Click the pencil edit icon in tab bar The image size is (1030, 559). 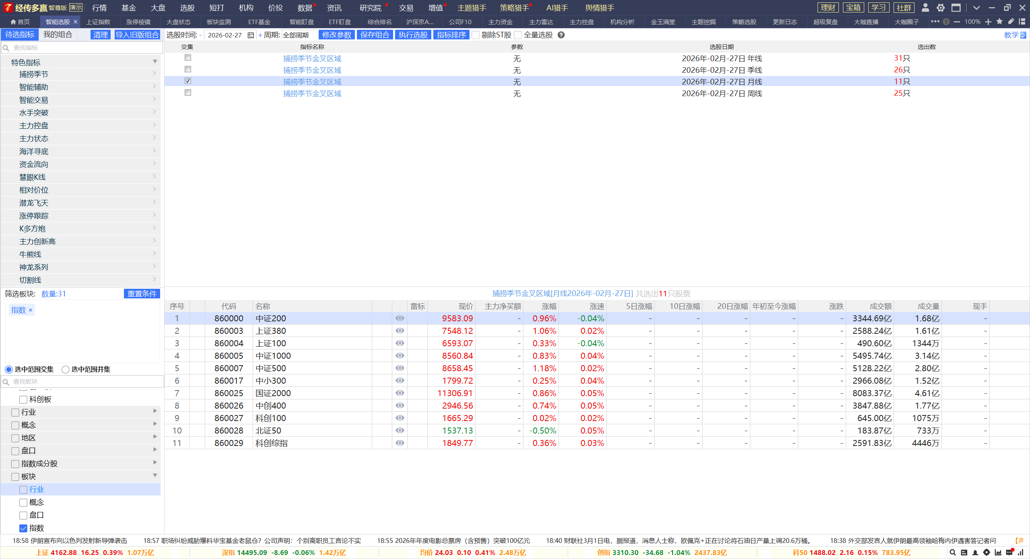point(1011,22)
